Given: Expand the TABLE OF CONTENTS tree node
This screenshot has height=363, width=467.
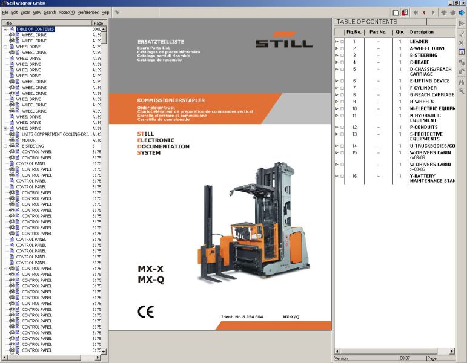Looking at the screenshot, I should point(5,29).
